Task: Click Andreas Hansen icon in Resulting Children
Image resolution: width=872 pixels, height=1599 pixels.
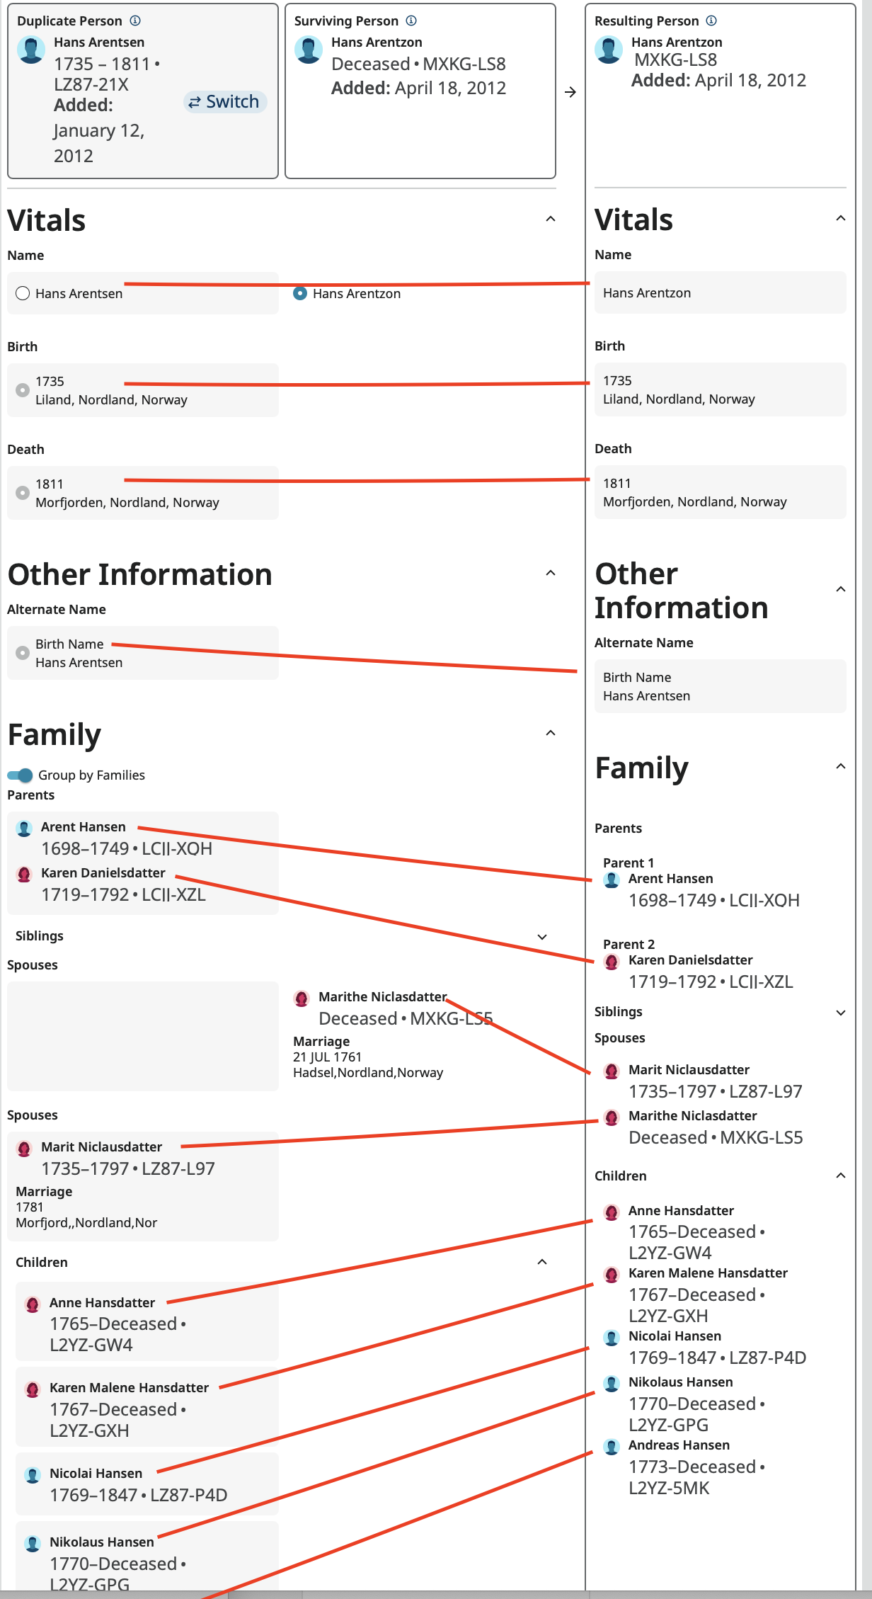Action: pyautogui.click(x=612, y=1446)
